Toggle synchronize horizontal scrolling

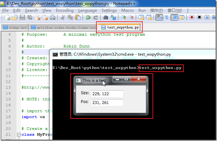tap(149, 17)
